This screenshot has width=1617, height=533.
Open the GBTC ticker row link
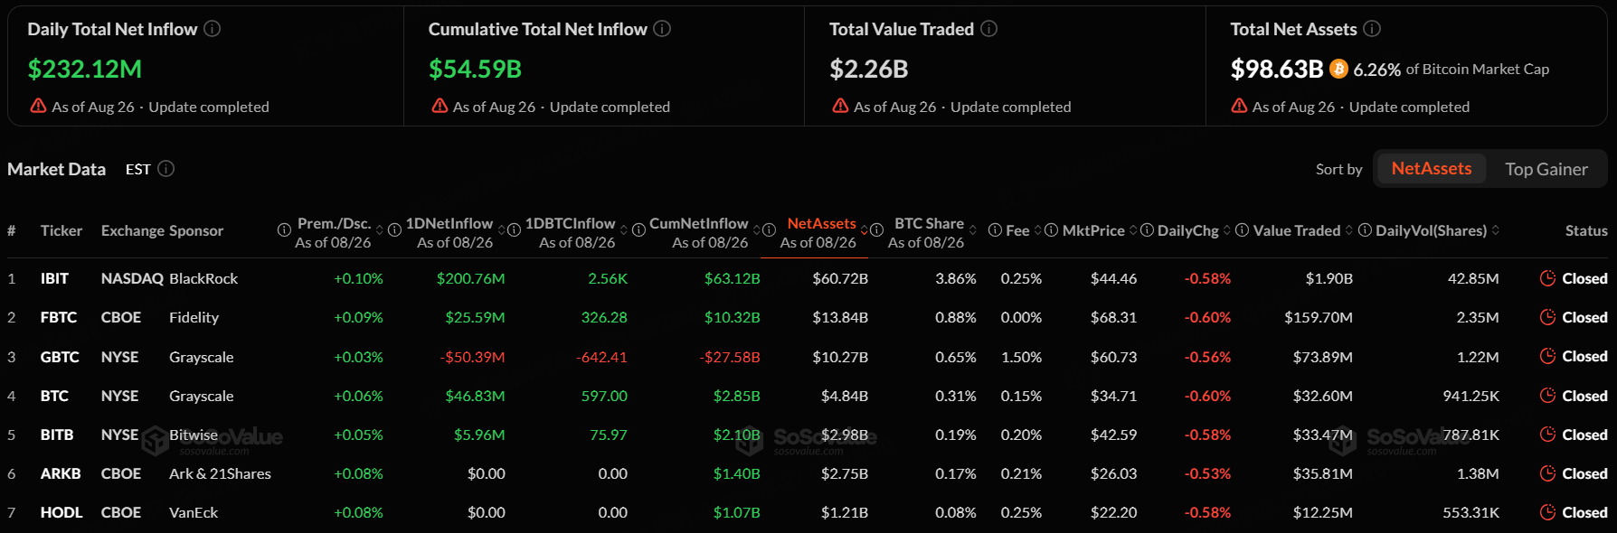pos(60,357)
